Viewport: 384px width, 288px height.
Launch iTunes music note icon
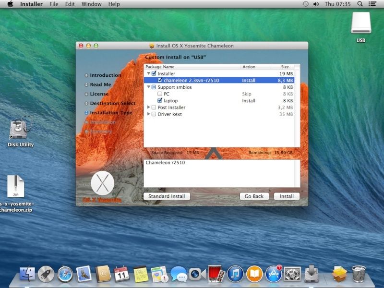coord(235,274)
